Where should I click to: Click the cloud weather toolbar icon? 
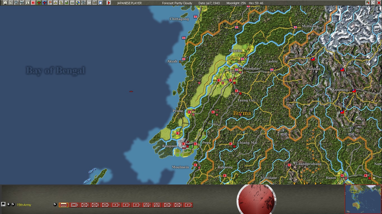tap(100, 3)
